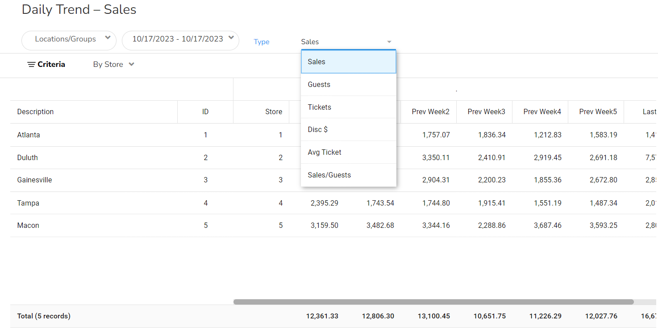
Task: Select the Macon store row
Action: pos(28,226)
